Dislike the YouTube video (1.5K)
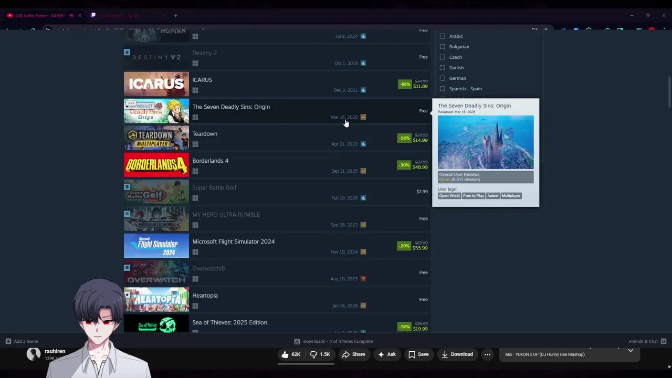Viewport: 672px width, 378px height. click(320, 354)
